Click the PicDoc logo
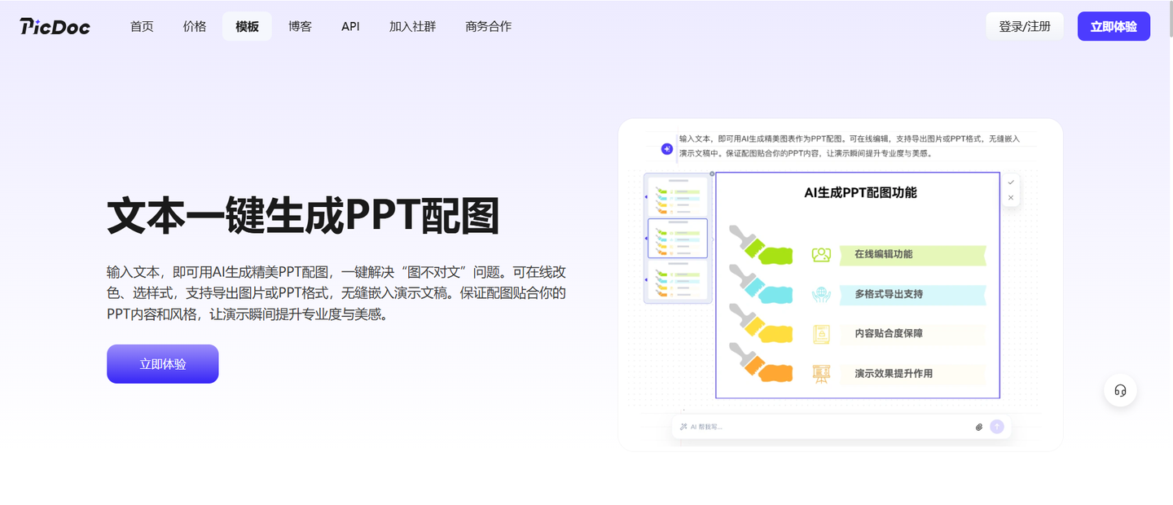 tap(55, 26)
